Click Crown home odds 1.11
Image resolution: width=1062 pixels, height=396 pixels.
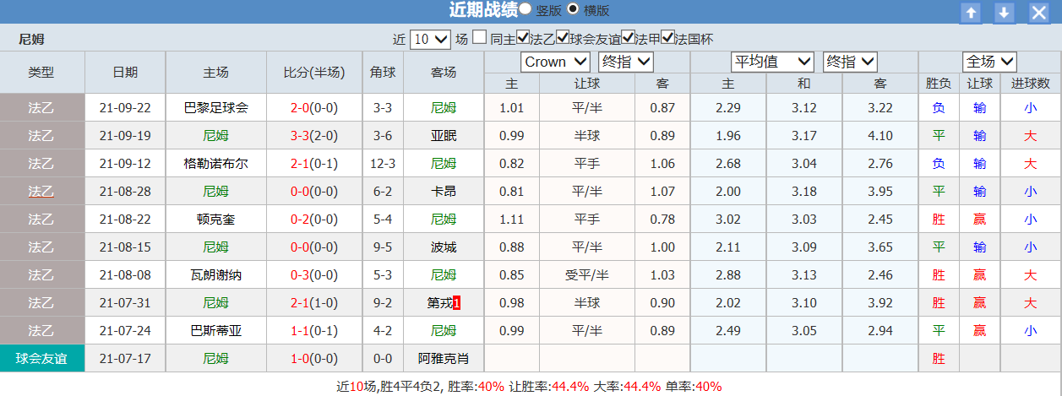point(511,220)
